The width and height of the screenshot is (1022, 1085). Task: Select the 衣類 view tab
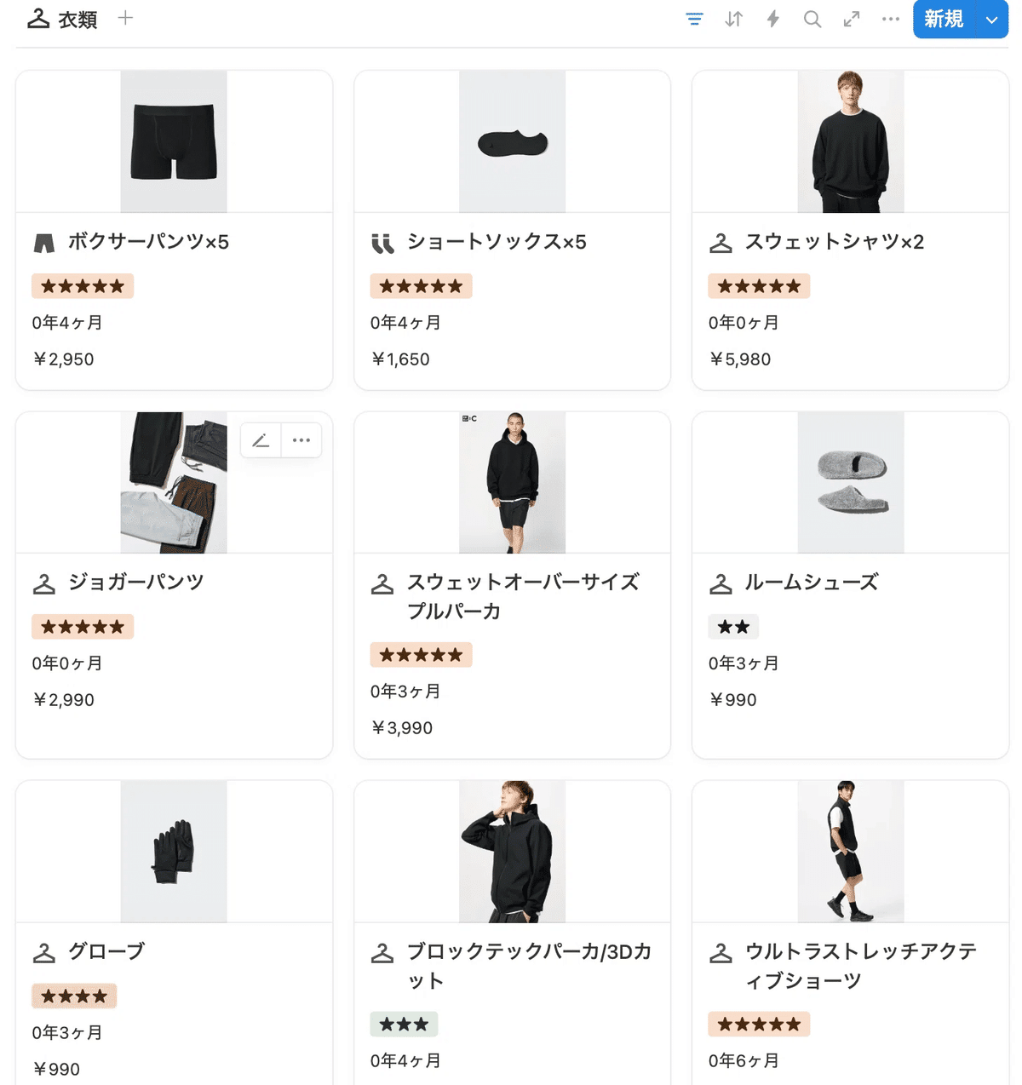[x=62, y=19]
